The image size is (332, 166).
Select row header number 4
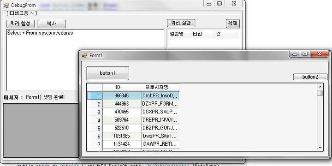[x=95, y=120]
